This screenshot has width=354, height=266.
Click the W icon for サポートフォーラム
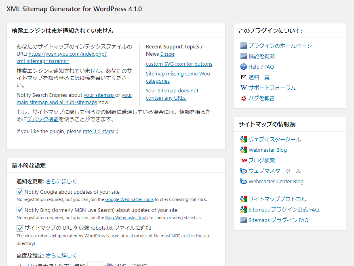click(x=243, y=88)
